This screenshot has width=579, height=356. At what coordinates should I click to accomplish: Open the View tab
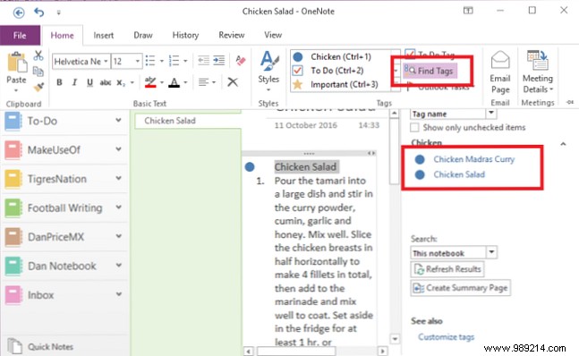[273, 35]
